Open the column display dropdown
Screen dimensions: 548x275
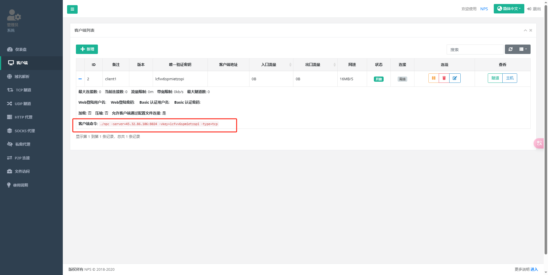tap(523, 49)
